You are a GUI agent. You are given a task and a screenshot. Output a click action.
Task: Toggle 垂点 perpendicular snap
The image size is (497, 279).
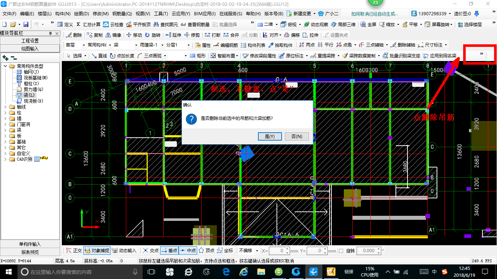[x=169, y=250]
